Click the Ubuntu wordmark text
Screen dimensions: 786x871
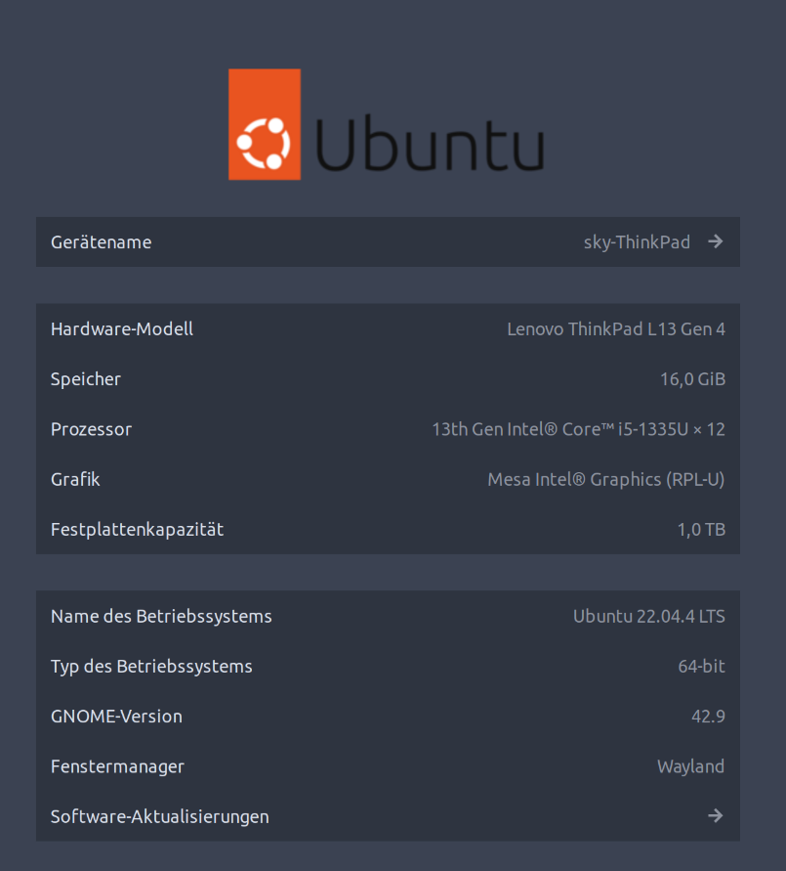coord(430,143)
